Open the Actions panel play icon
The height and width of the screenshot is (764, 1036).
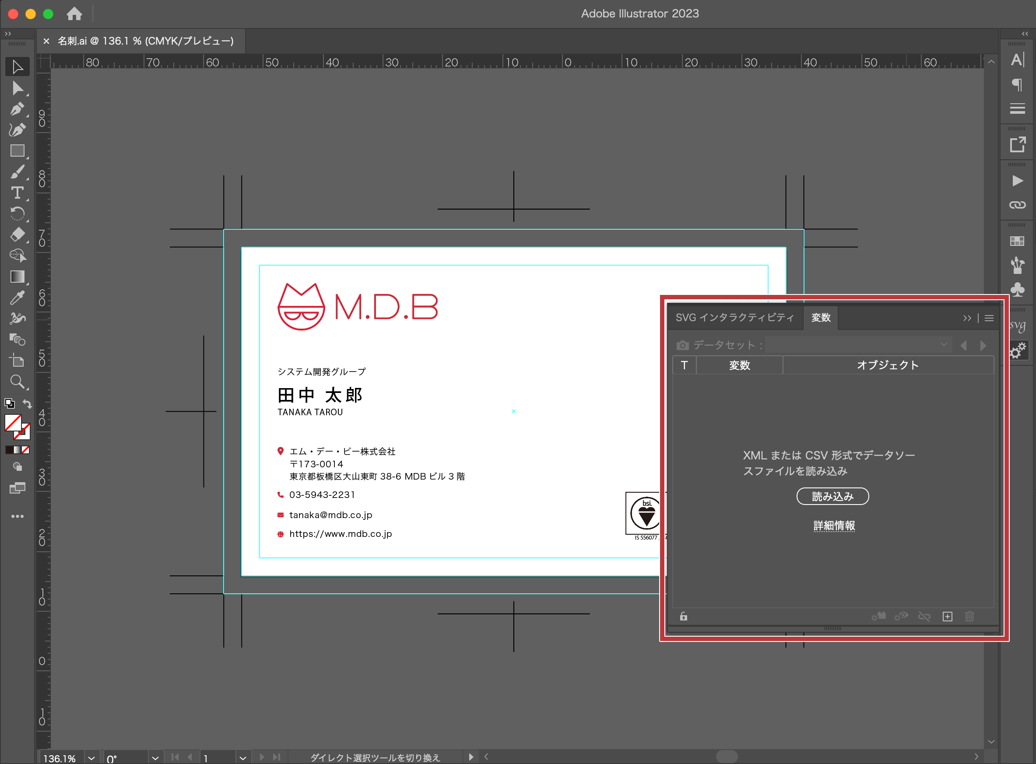[x=1018, y=181]
